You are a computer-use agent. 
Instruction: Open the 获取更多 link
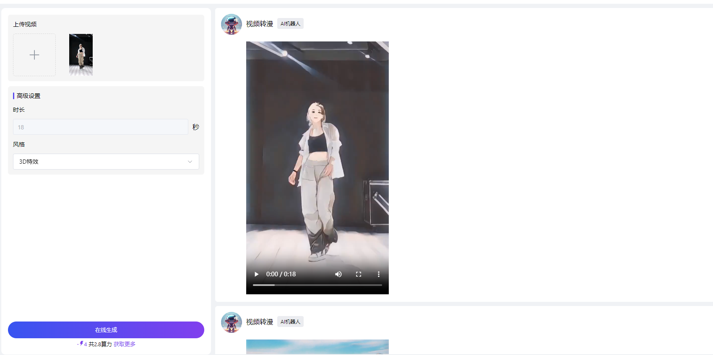click(125, 344)
